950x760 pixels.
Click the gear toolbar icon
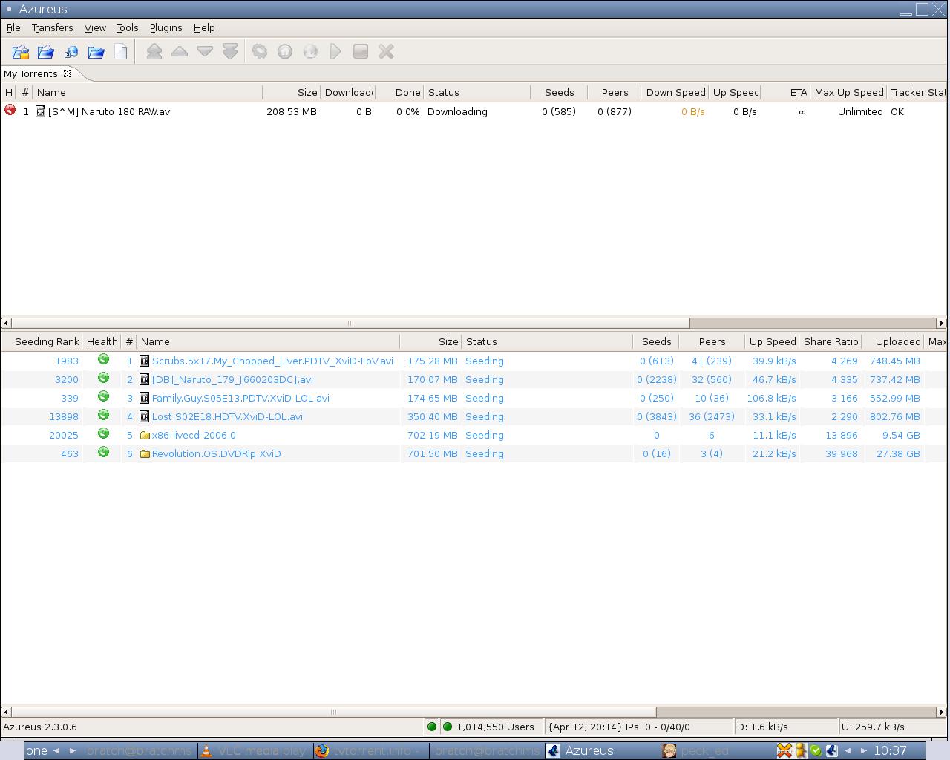tap(260, 52)
